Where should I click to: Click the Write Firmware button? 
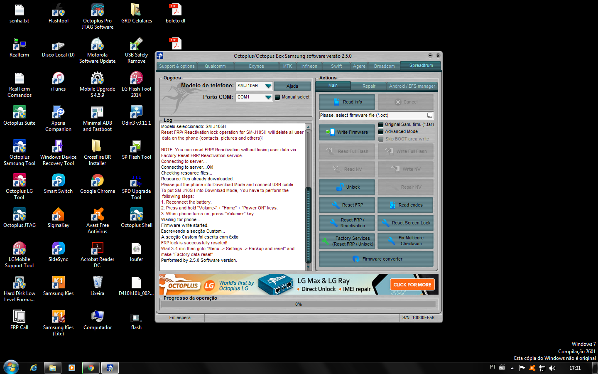tap(347, 133)
